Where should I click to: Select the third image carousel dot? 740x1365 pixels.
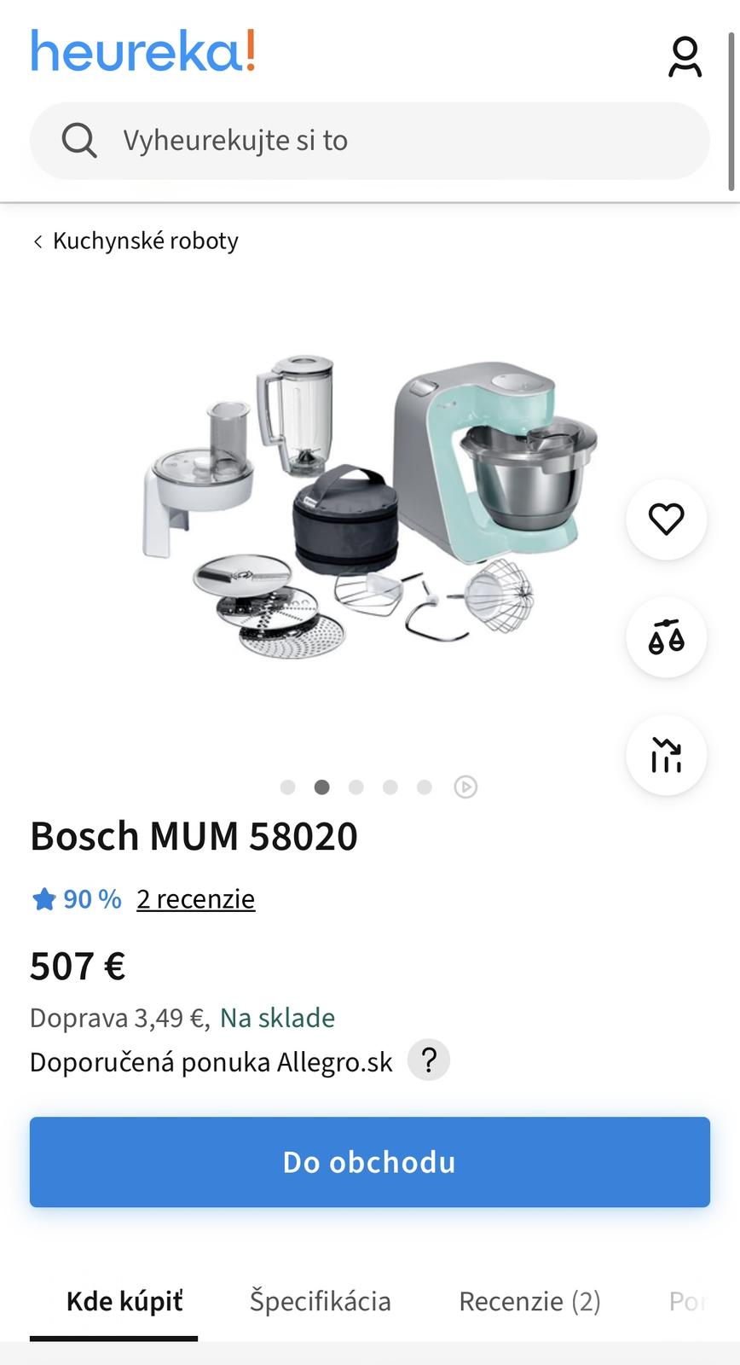coord(356,787)
